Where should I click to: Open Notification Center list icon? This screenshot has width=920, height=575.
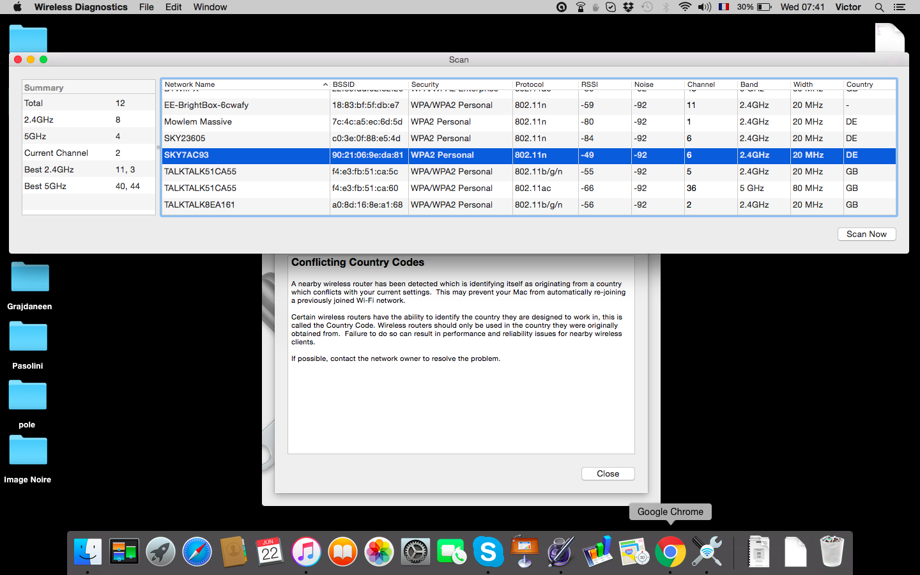[x=900, y=7]
